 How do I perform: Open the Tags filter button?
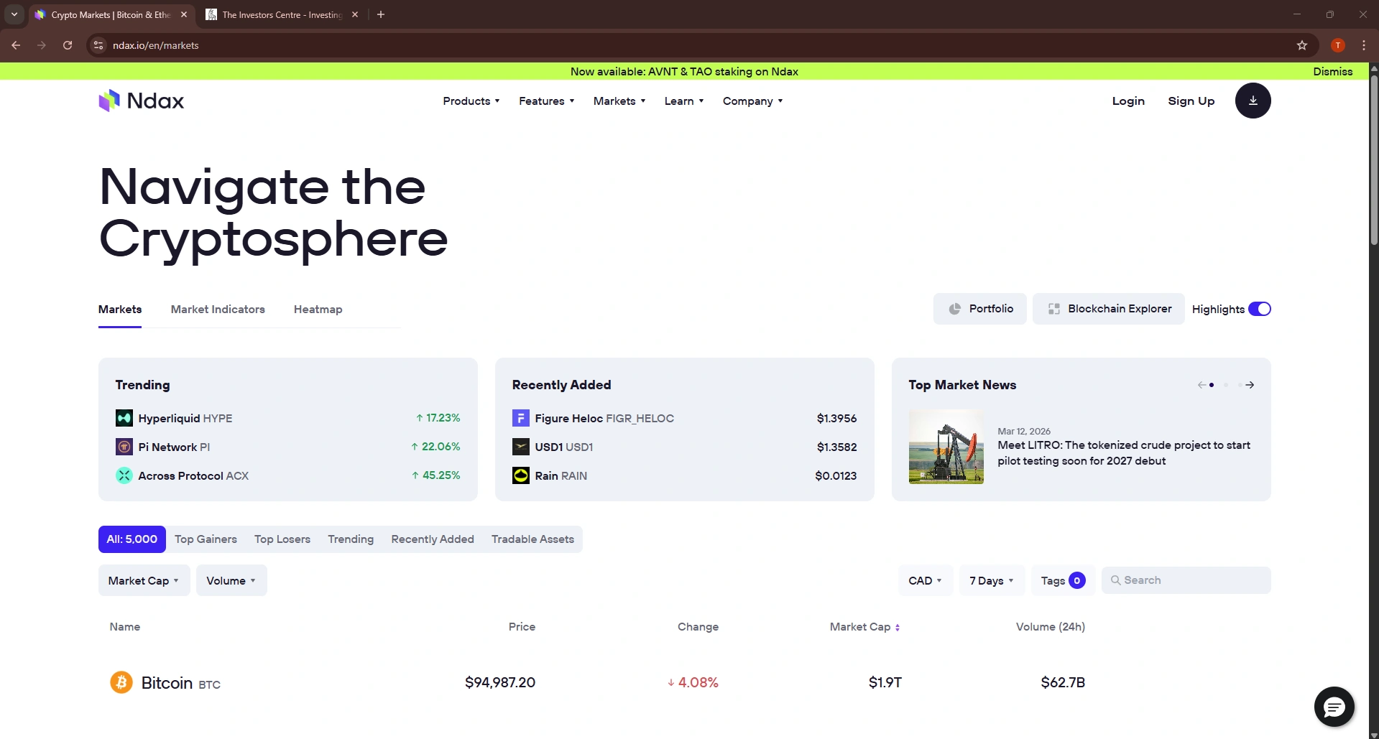pos(1064,580)
